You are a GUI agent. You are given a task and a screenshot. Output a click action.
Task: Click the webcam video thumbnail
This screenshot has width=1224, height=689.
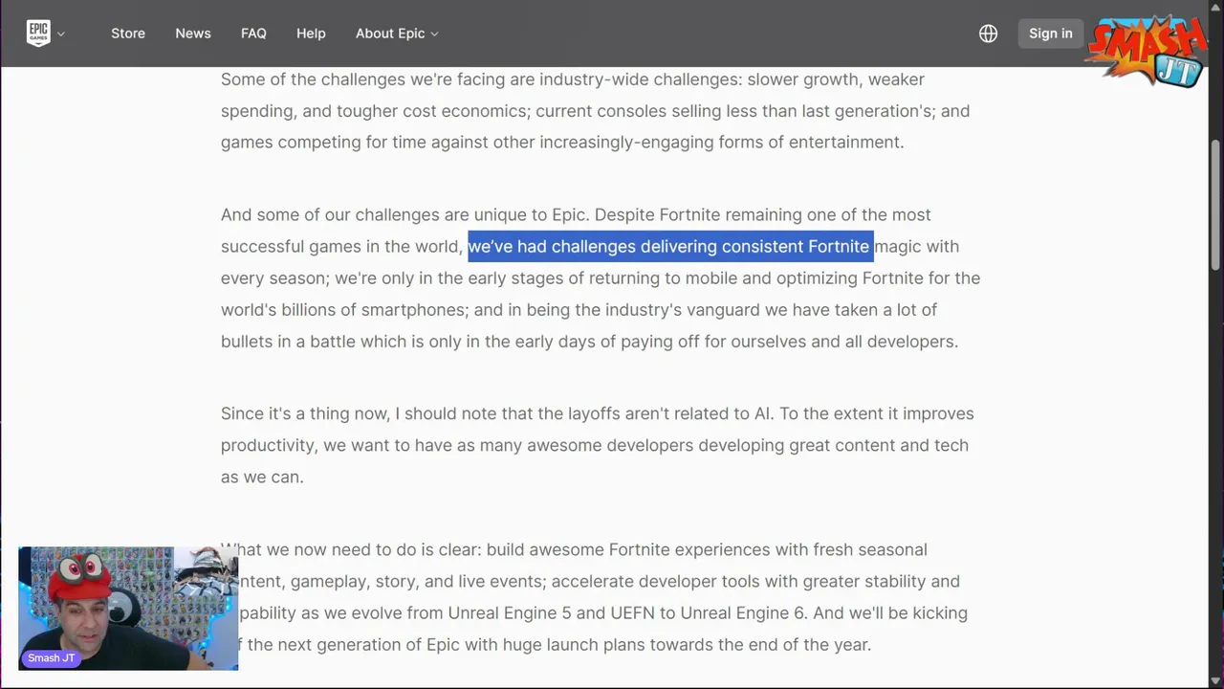pos(128,609)
